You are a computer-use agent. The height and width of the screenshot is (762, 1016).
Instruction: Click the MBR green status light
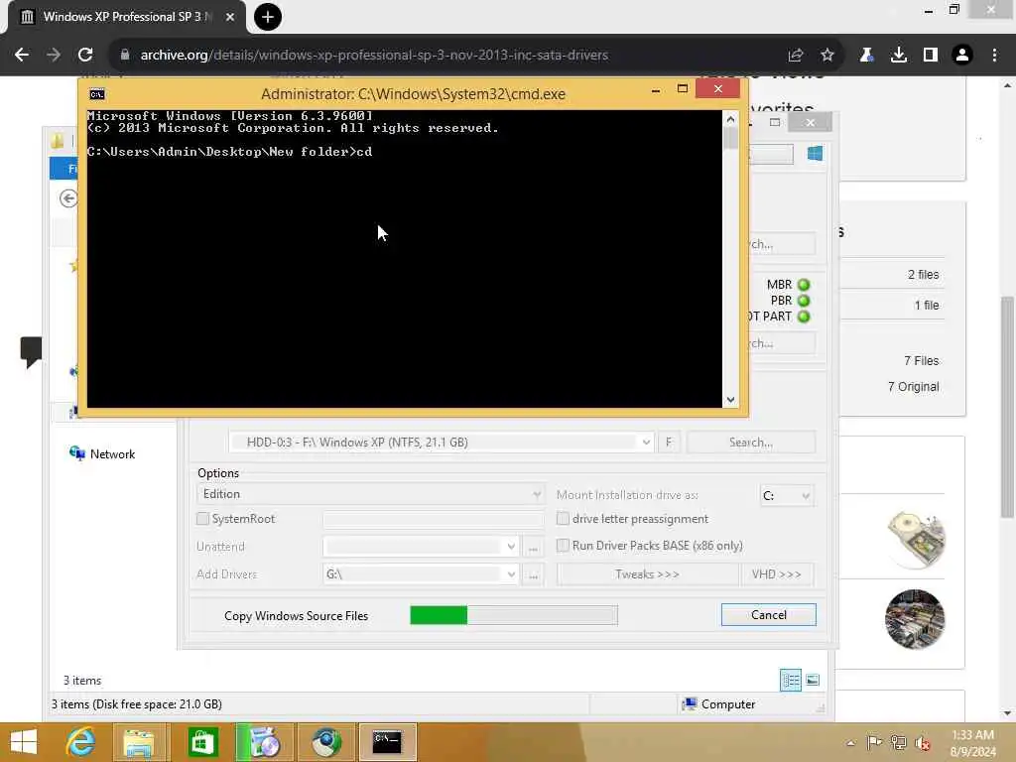[x=804, y=285]
